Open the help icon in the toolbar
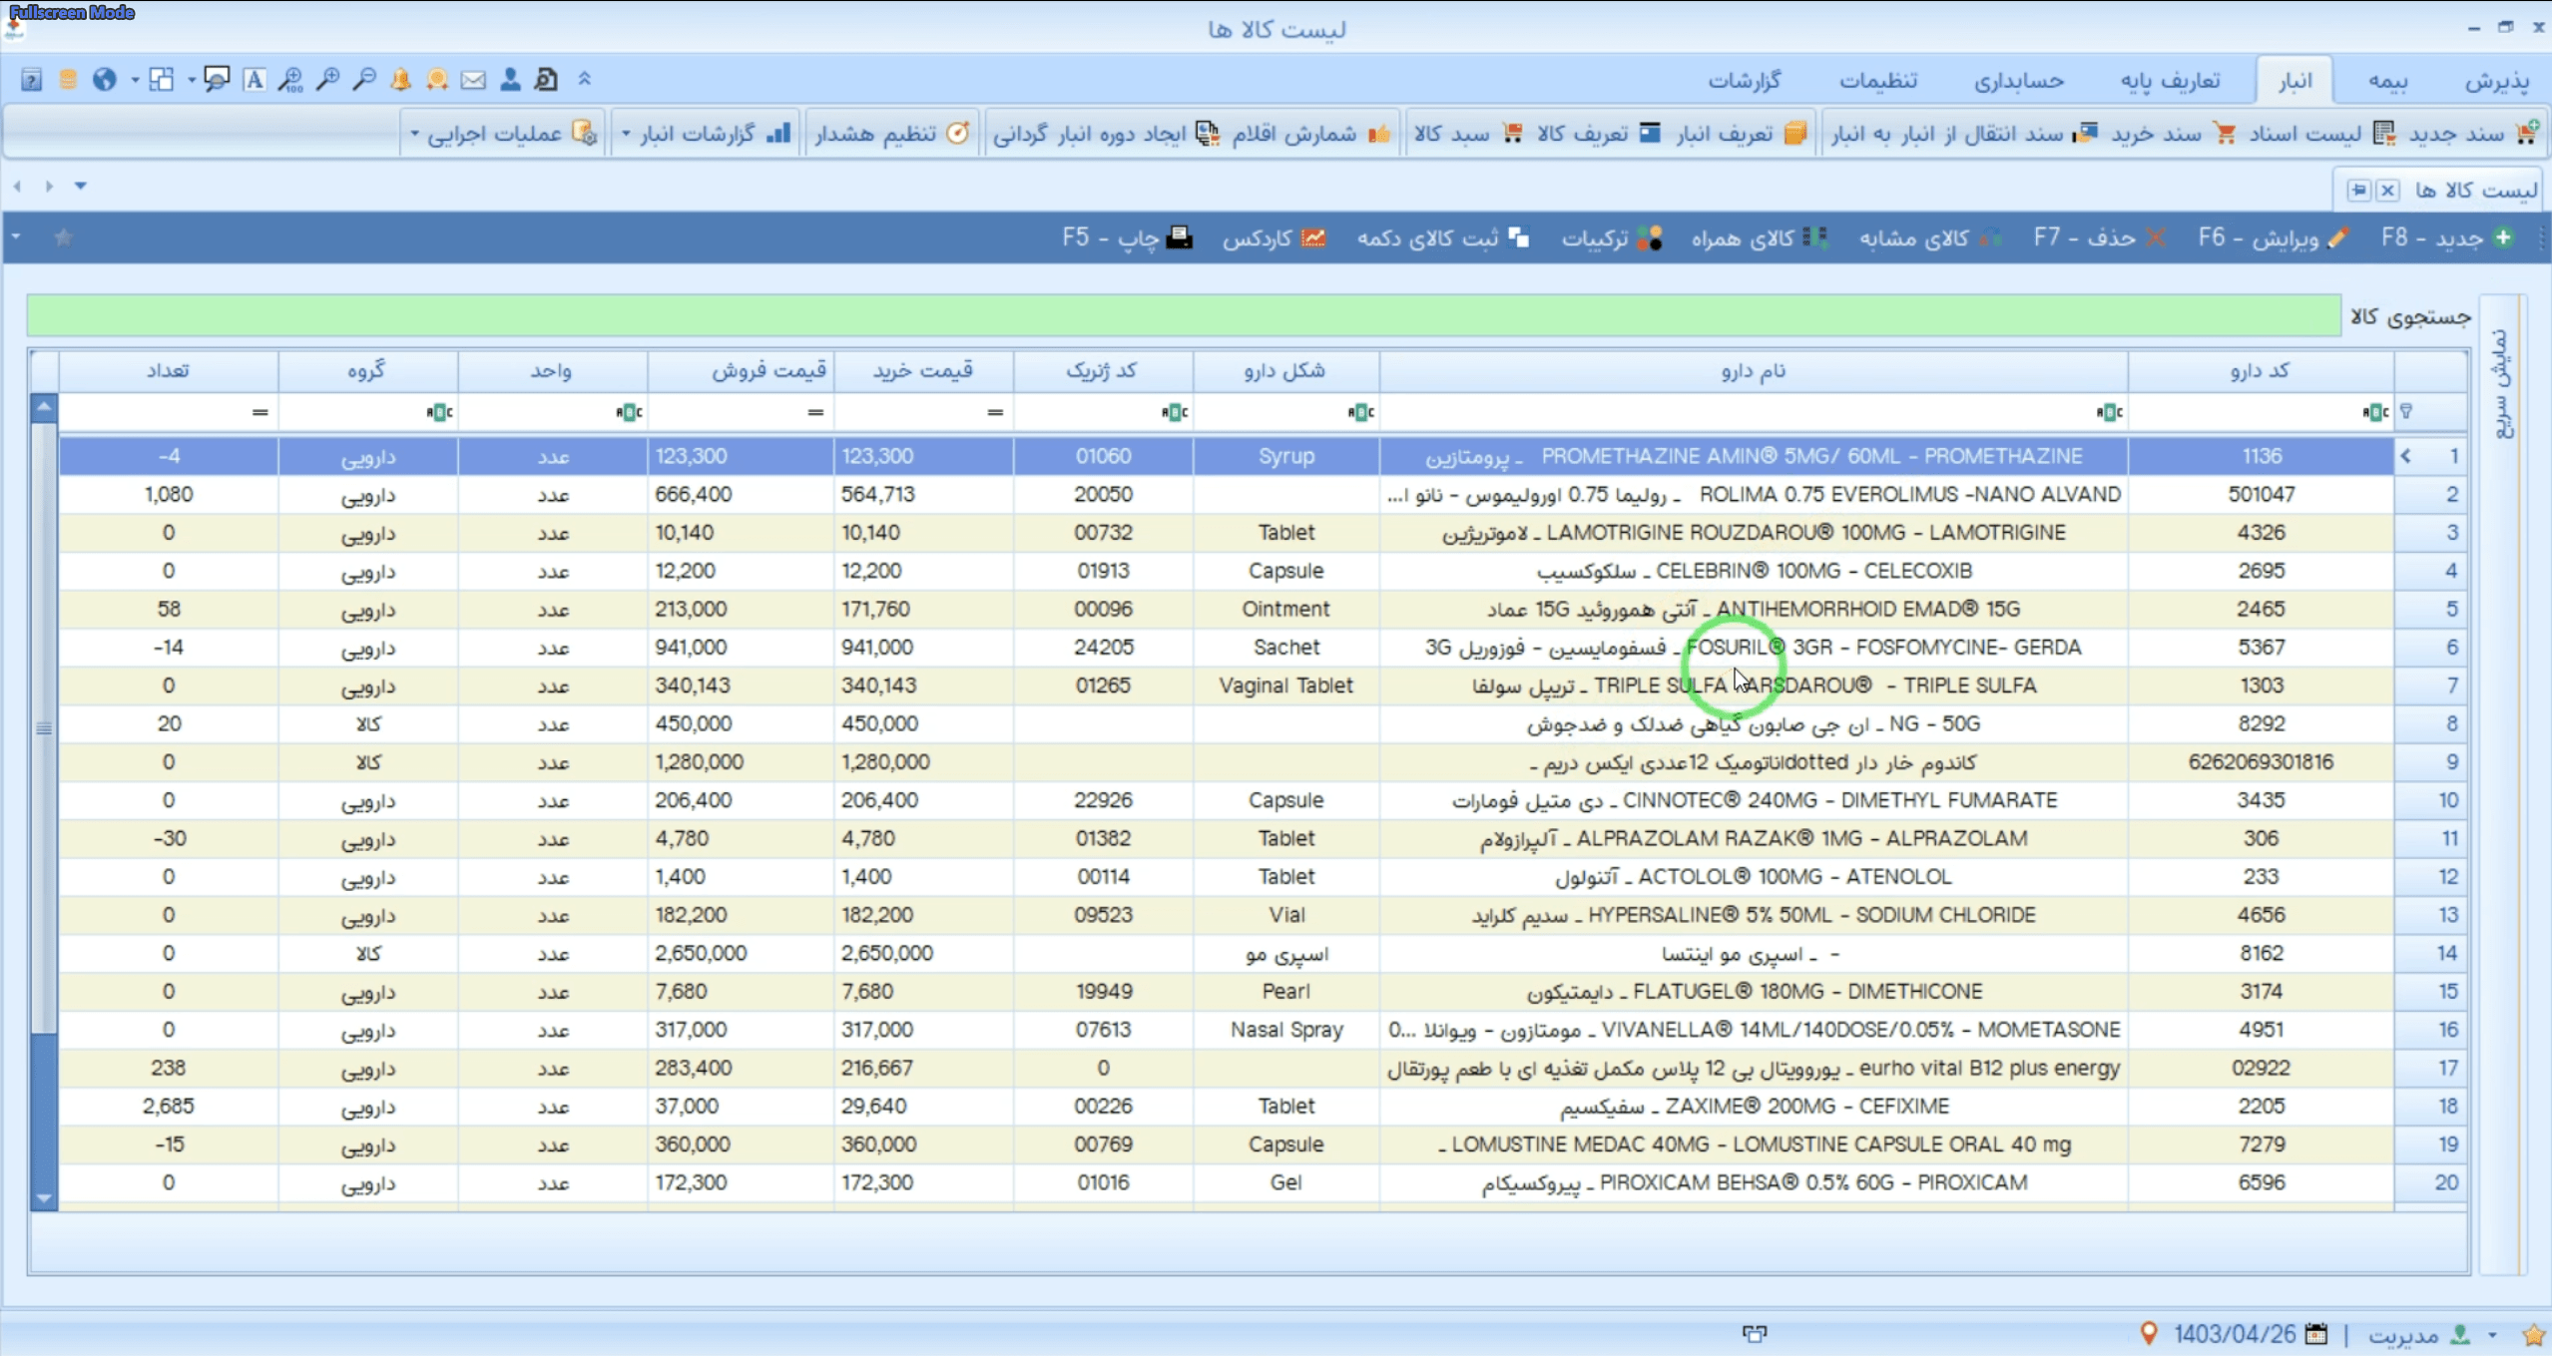2552x1356 pixels. click(31, 79)
